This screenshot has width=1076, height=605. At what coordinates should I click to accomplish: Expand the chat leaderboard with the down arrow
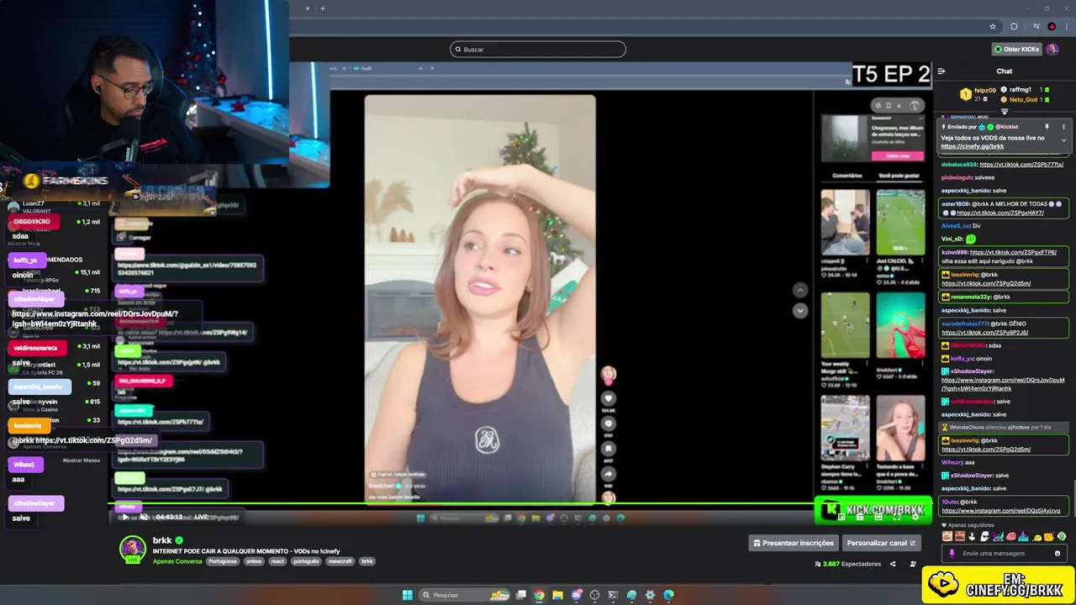point(1005,112)
